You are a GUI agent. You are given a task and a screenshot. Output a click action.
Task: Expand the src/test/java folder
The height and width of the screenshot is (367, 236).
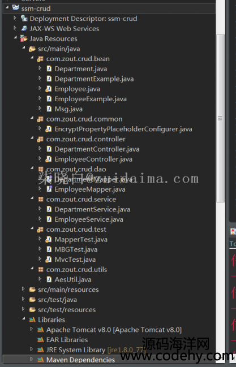(x=23, y=299)
